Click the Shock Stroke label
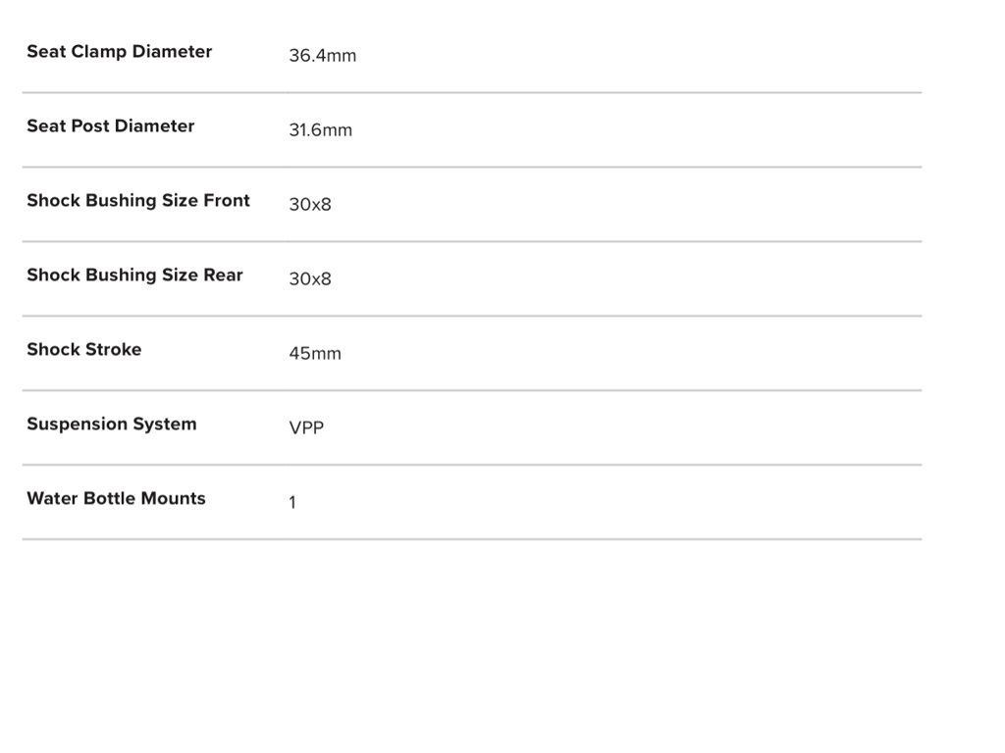 coord(83,350)
